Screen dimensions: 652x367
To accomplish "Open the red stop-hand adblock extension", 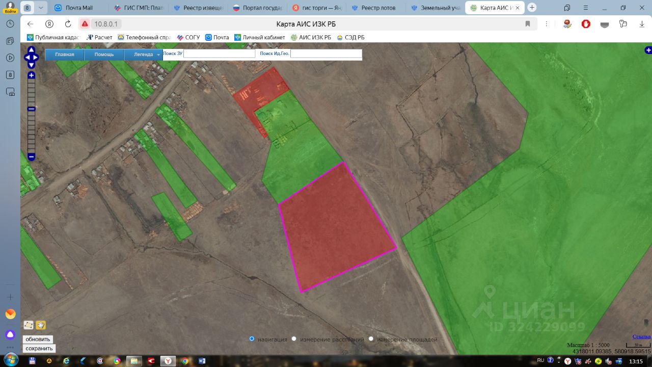I will (586, 24).
